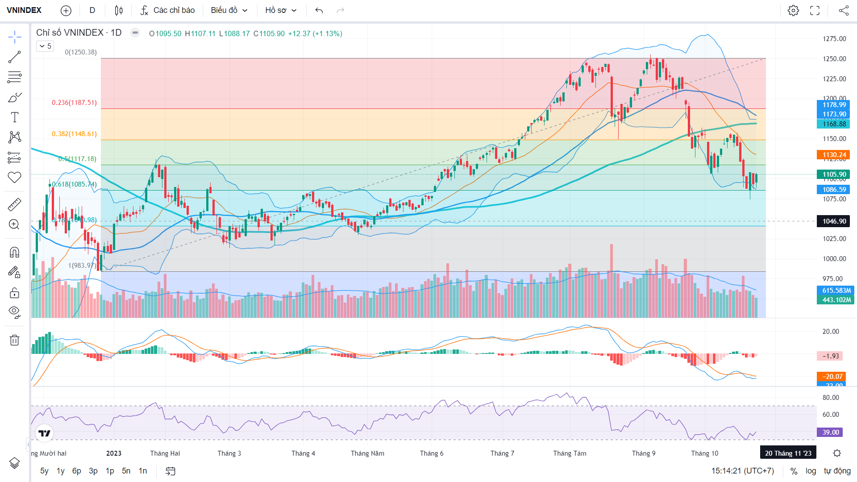The height and width of the screenshot is (482, 857).
Task: Toggle percent scale mode
Action: coord(794,471)
